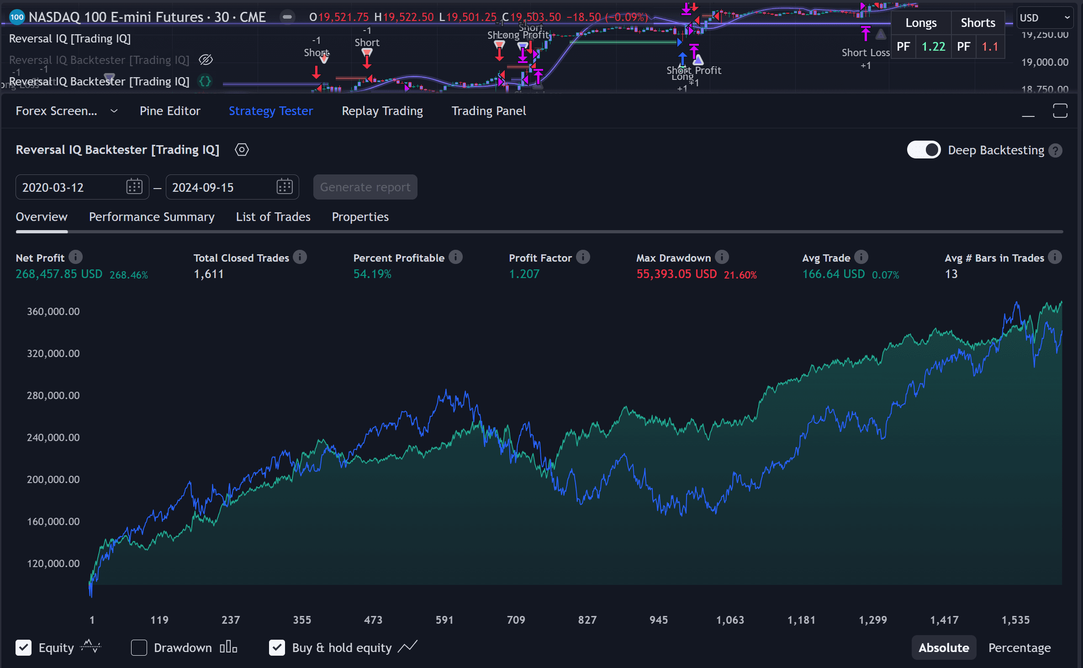Click percent profitable value 54.19%
The height and width of the screenshot is (668, 1083).
pos(373,274)
